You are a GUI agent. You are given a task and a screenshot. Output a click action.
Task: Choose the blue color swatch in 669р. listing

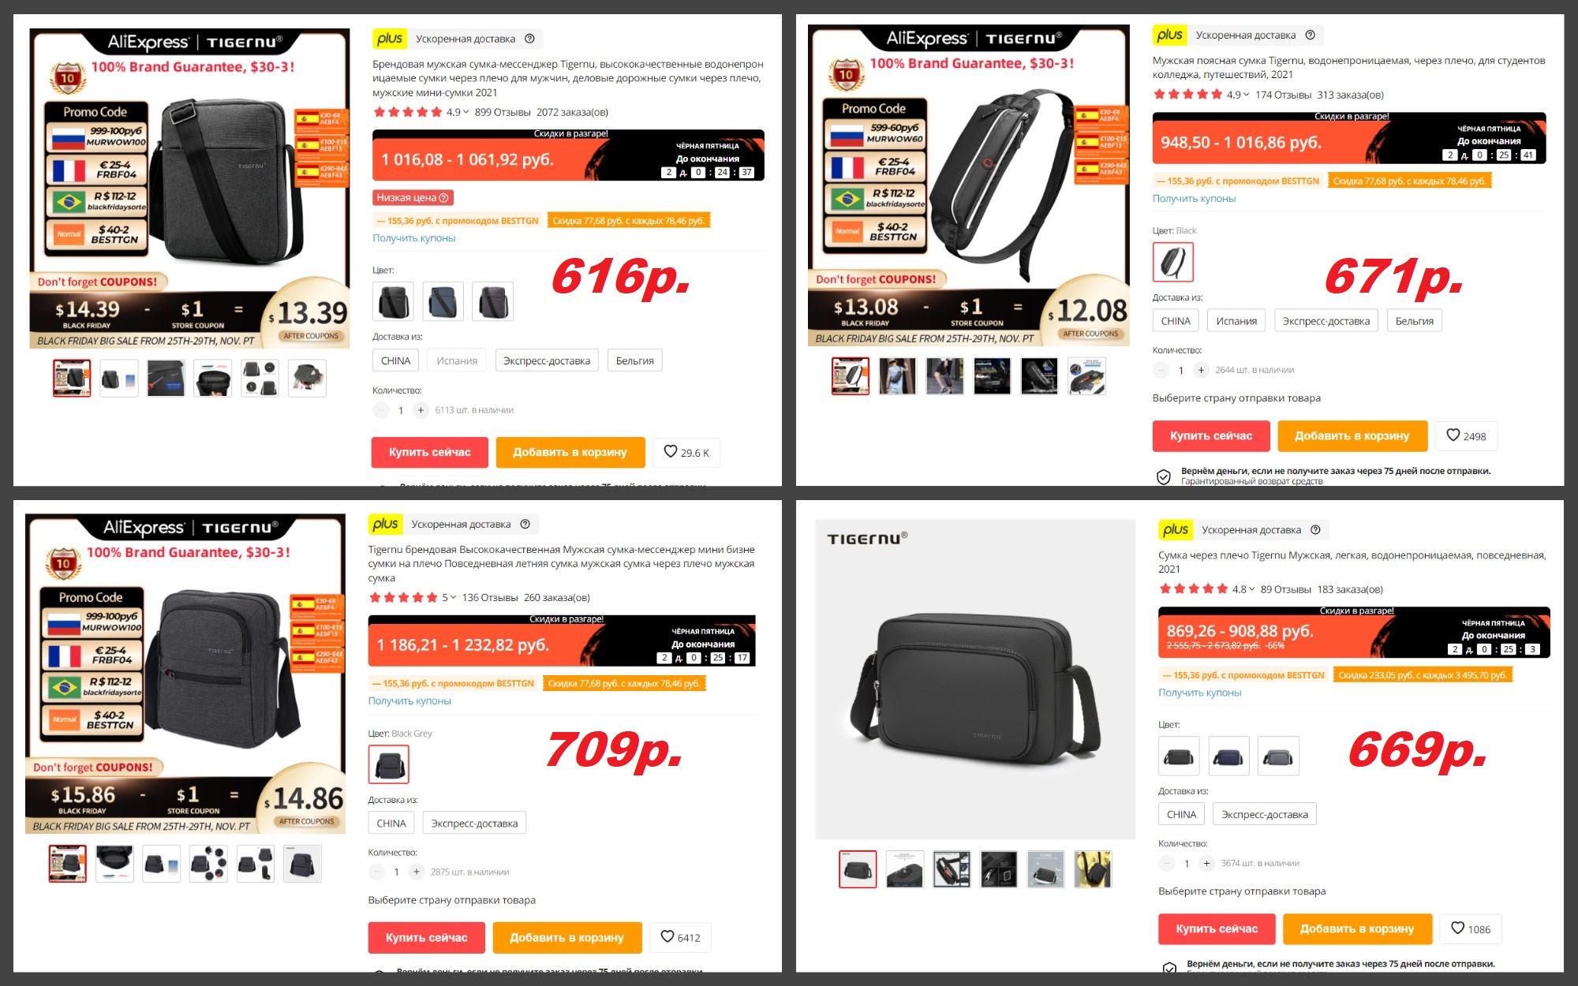point(1228,756)
